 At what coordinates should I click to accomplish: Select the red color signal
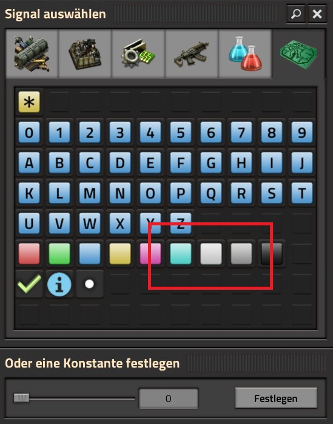coord(29,253)
